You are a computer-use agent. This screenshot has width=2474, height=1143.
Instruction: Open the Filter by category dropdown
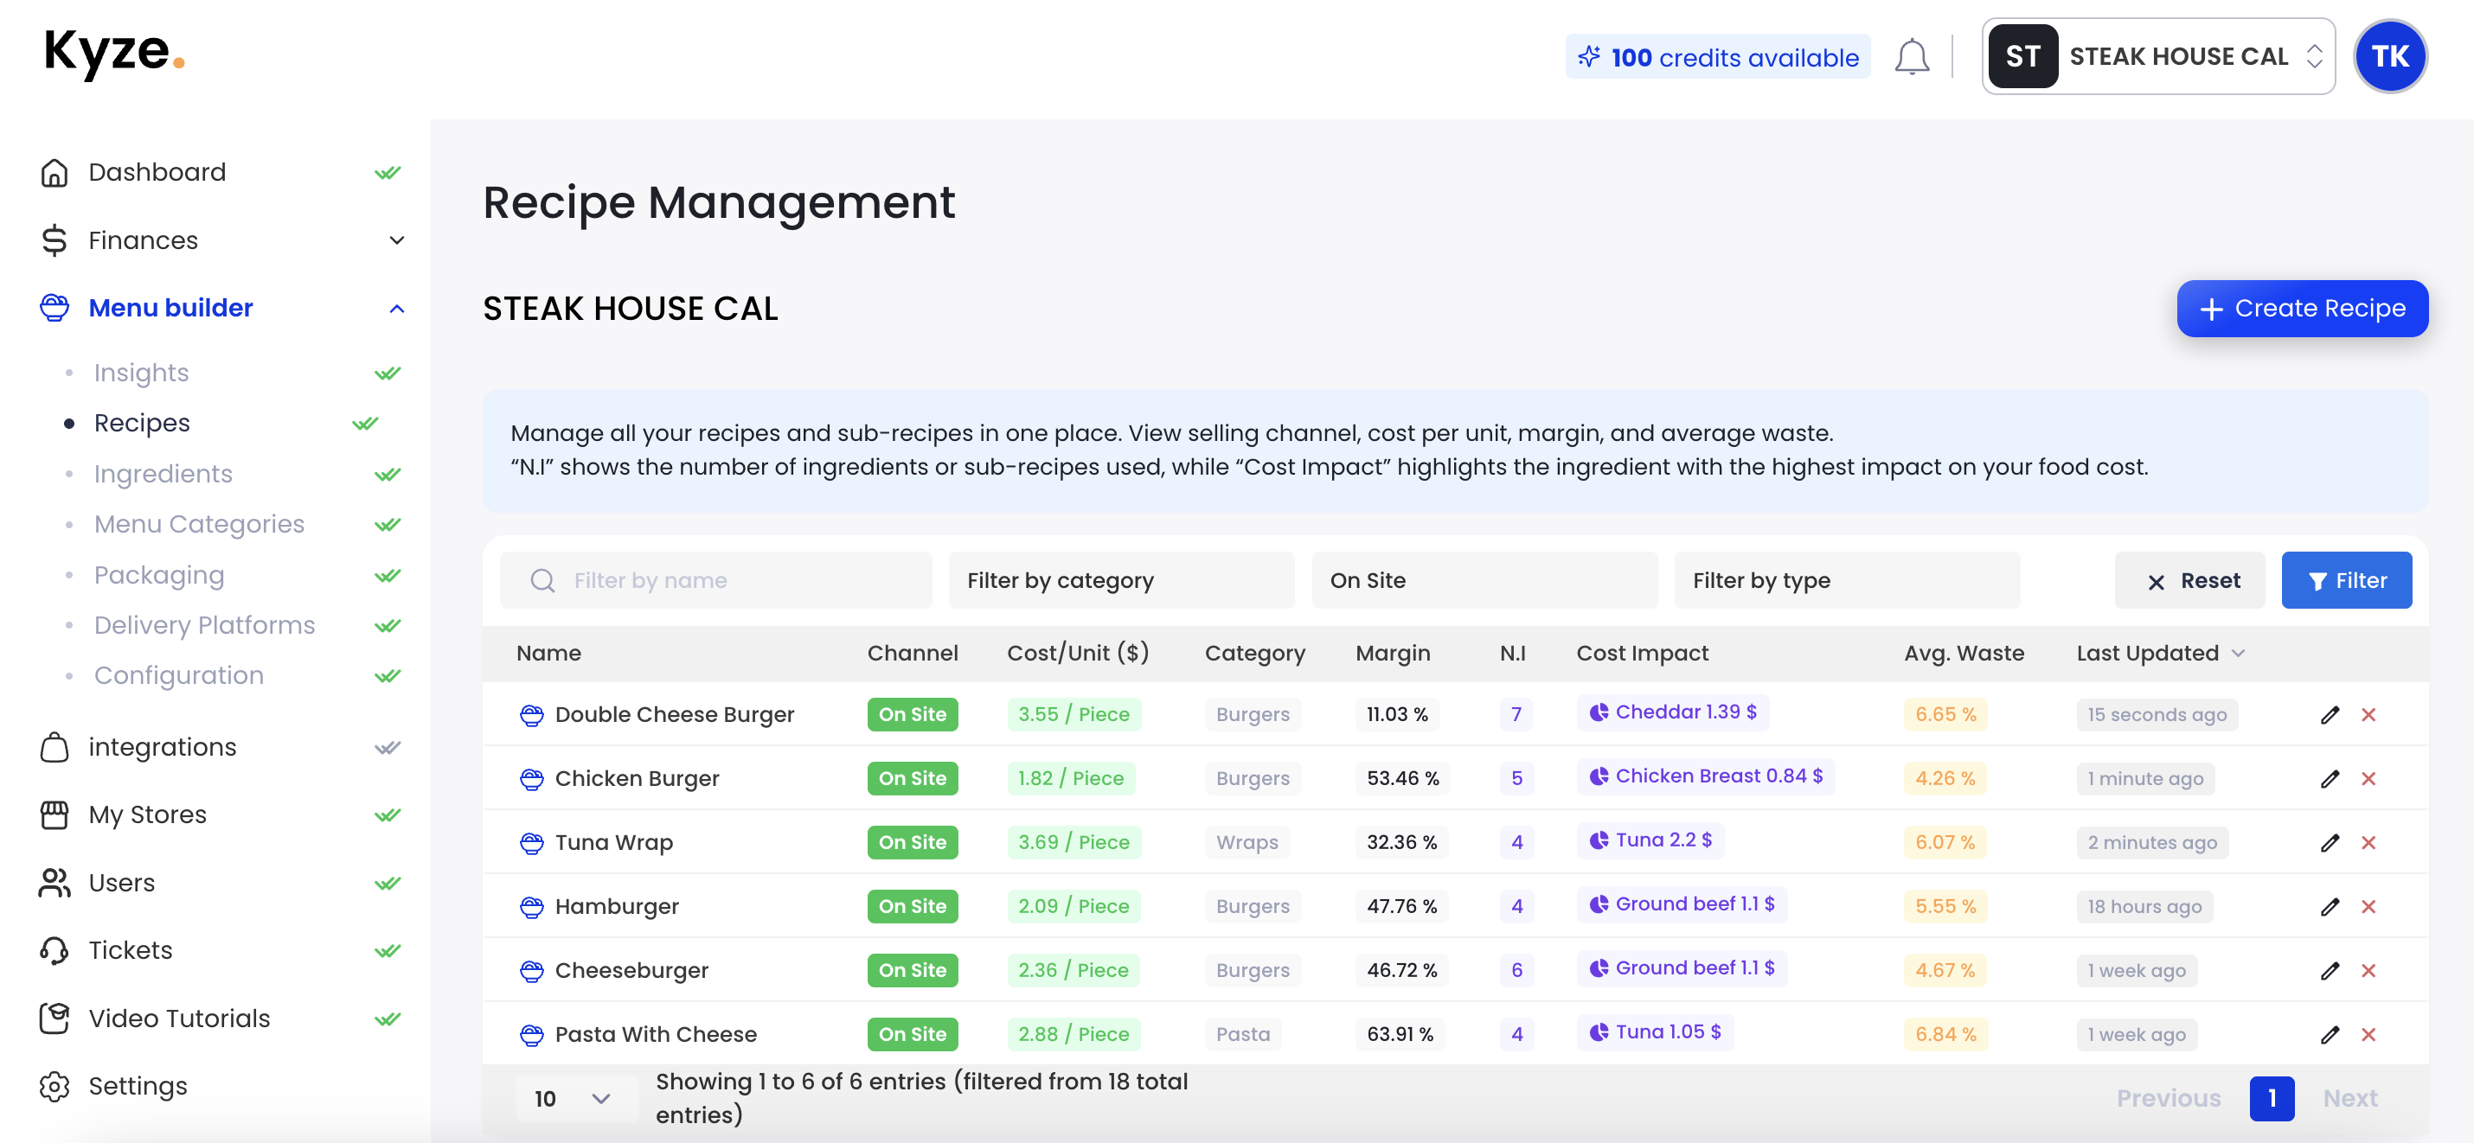pos(1121,579)
